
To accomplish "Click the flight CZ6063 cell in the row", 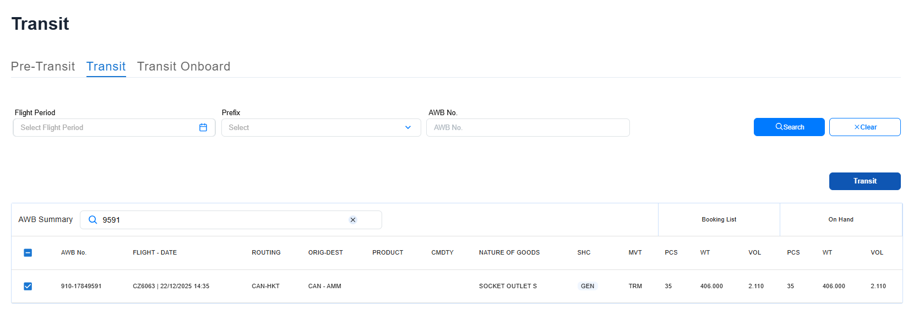I will click(x=171, y=286).
